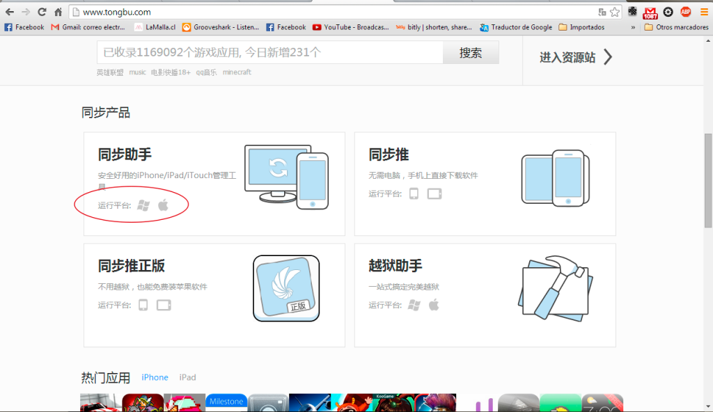Click the minecraft hot search keyword

click(x=237, y=72)
